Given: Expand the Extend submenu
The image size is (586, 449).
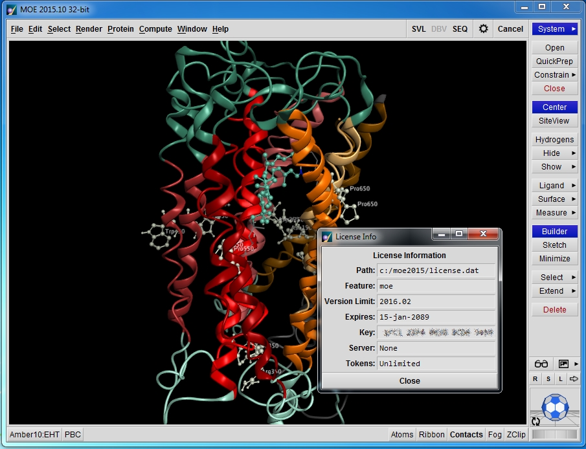Looking at the screenshot, I should pyautogui.click(x=555, y=290).
